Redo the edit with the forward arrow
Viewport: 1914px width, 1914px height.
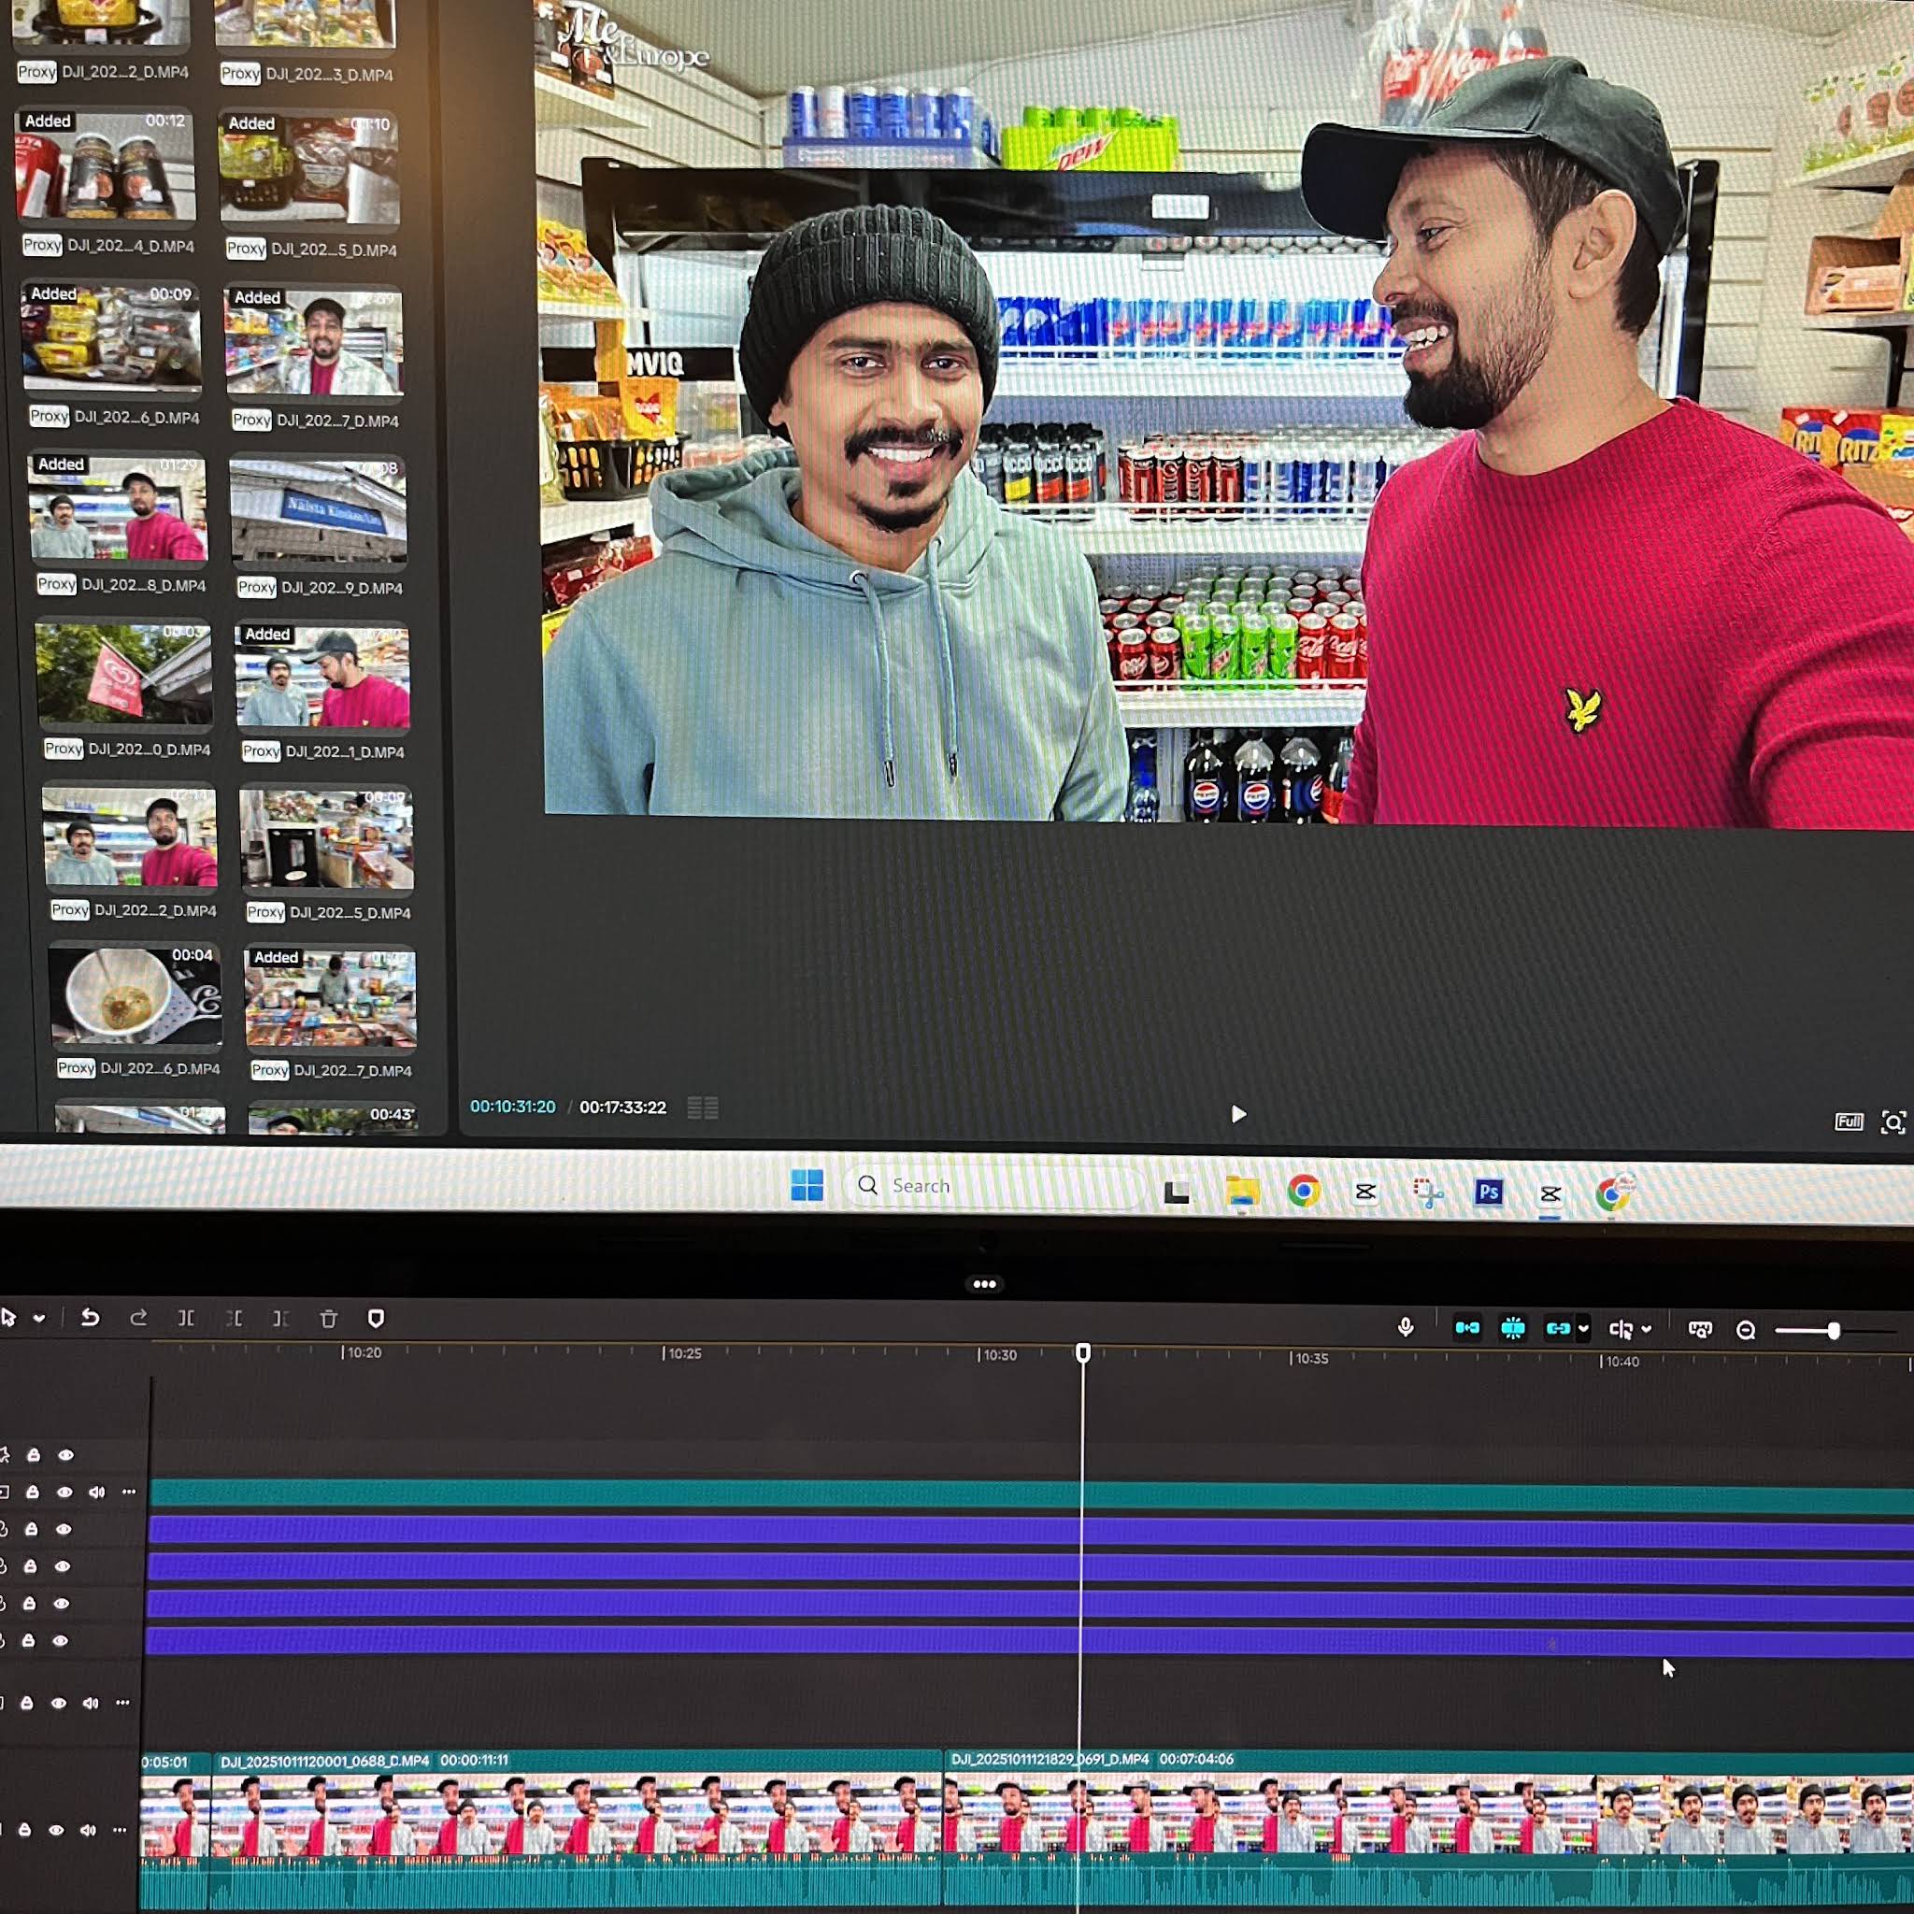pos(138,1318)
